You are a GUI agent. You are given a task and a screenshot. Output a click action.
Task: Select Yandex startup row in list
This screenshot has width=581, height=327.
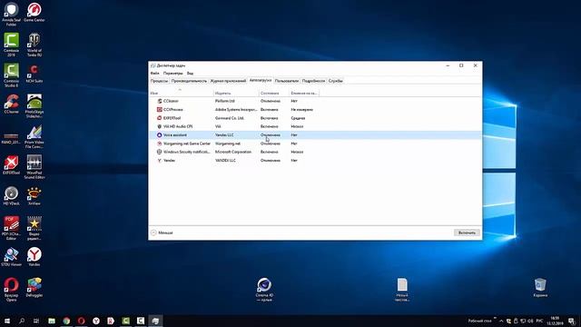click(315, 161)
